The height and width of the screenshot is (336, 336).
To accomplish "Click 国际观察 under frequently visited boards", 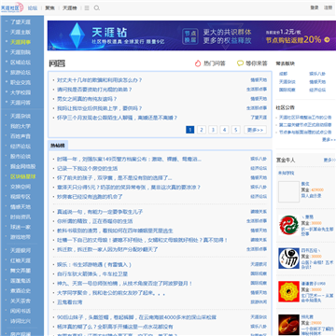I will click(x=287, y=90).
